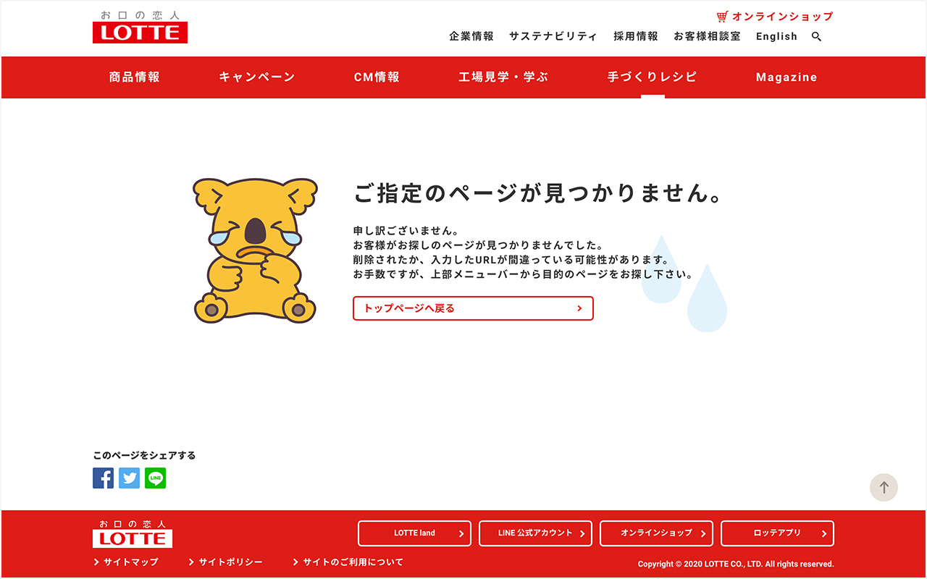Open the オンラインショップ link at top

(x=782, y=17)
